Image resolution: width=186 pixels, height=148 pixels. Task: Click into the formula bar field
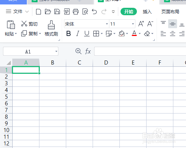point(140,51)
